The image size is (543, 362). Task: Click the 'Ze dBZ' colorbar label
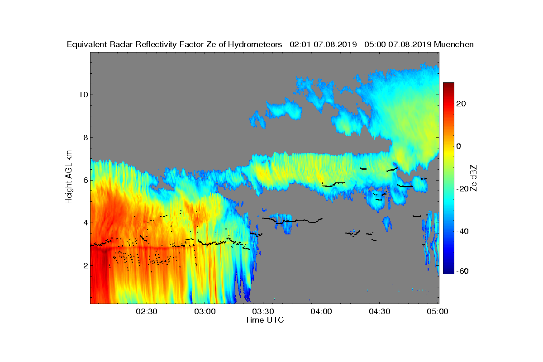[x=474, y=178]
